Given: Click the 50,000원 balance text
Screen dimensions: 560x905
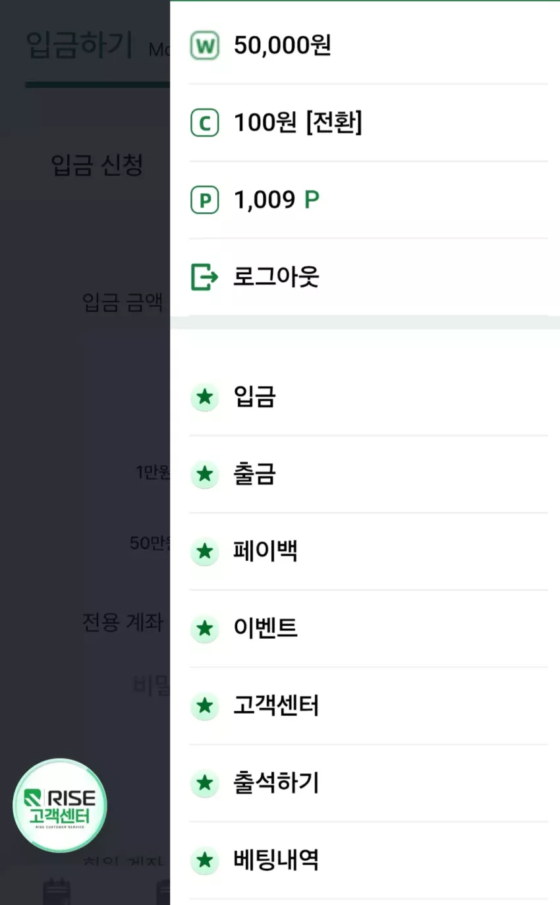Looking at the screenshot, I should click(282, 46).
